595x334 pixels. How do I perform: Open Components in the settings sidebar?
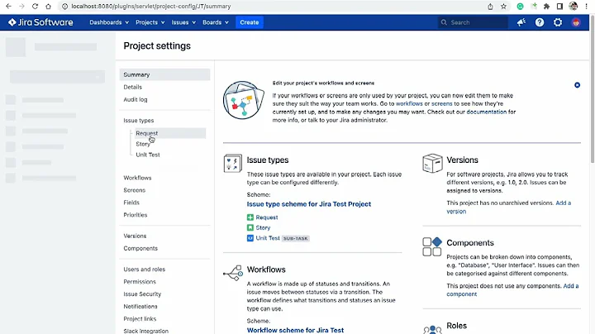(140, 248)
